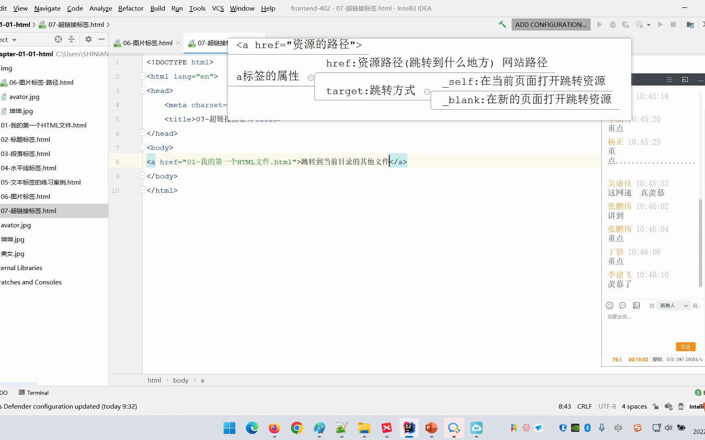Fold the body tag on line 7

tap(142, 147)
